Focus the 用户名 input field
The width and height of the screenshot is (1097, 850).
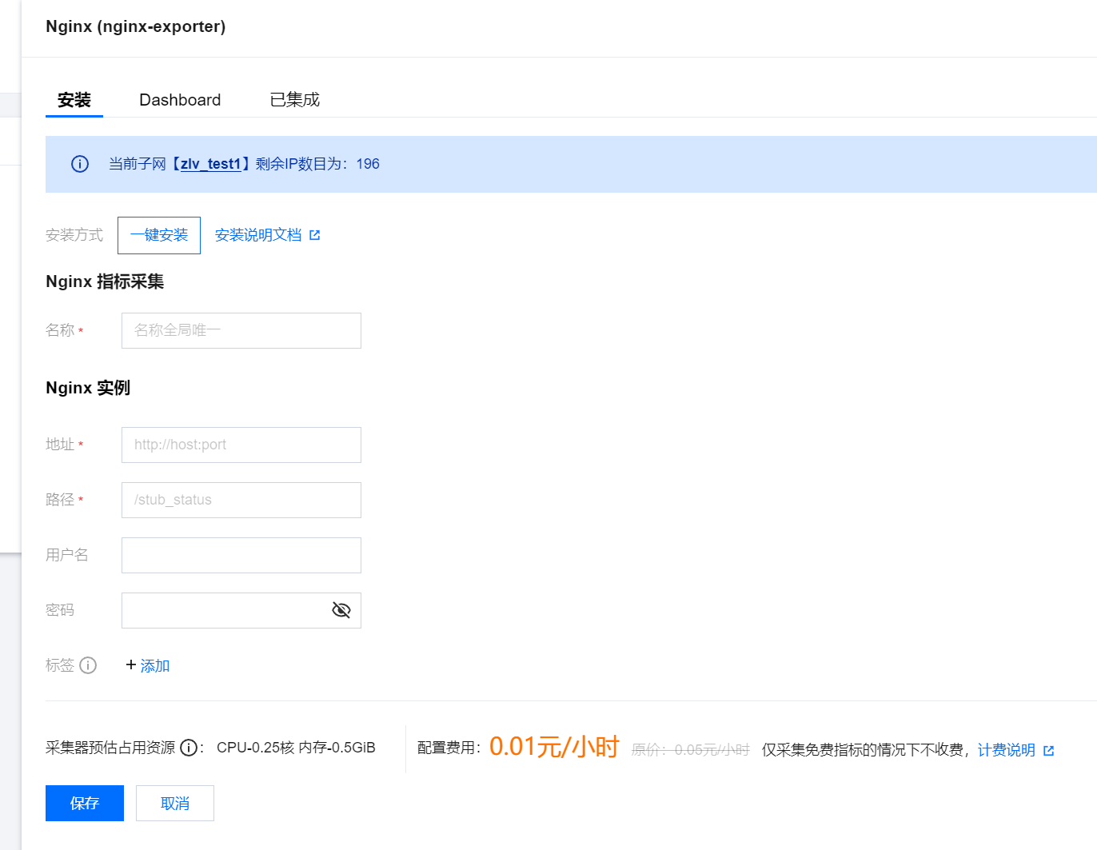(x=241, y=555)
